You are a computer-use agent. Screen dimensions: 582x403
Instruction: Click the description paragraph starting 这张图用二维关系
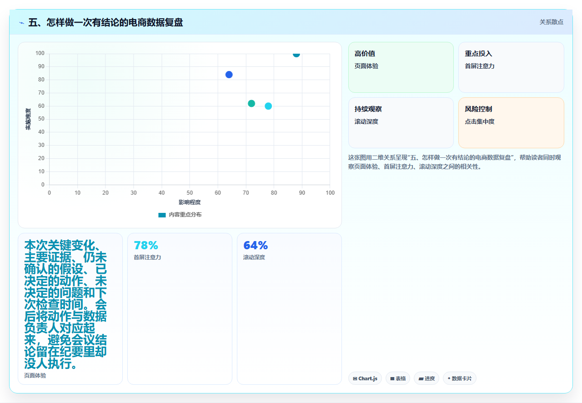point(456,162)
